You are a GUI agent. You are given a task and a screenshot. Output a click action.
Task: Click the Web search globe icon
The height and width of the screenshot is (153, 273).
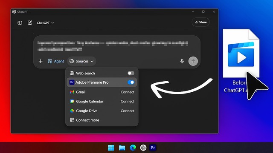pos(72,73)
